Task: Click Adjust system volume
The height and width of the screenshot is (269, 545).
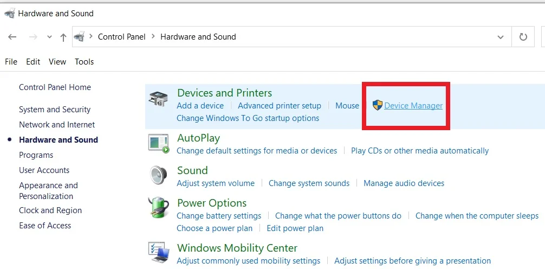Action: (216, 183)
